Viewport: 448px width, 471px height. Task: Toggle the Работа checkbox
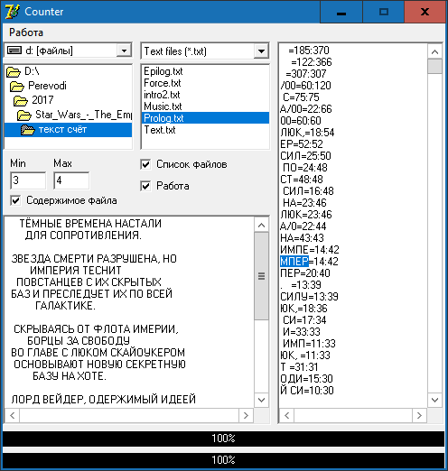click(x=145, y=186)
